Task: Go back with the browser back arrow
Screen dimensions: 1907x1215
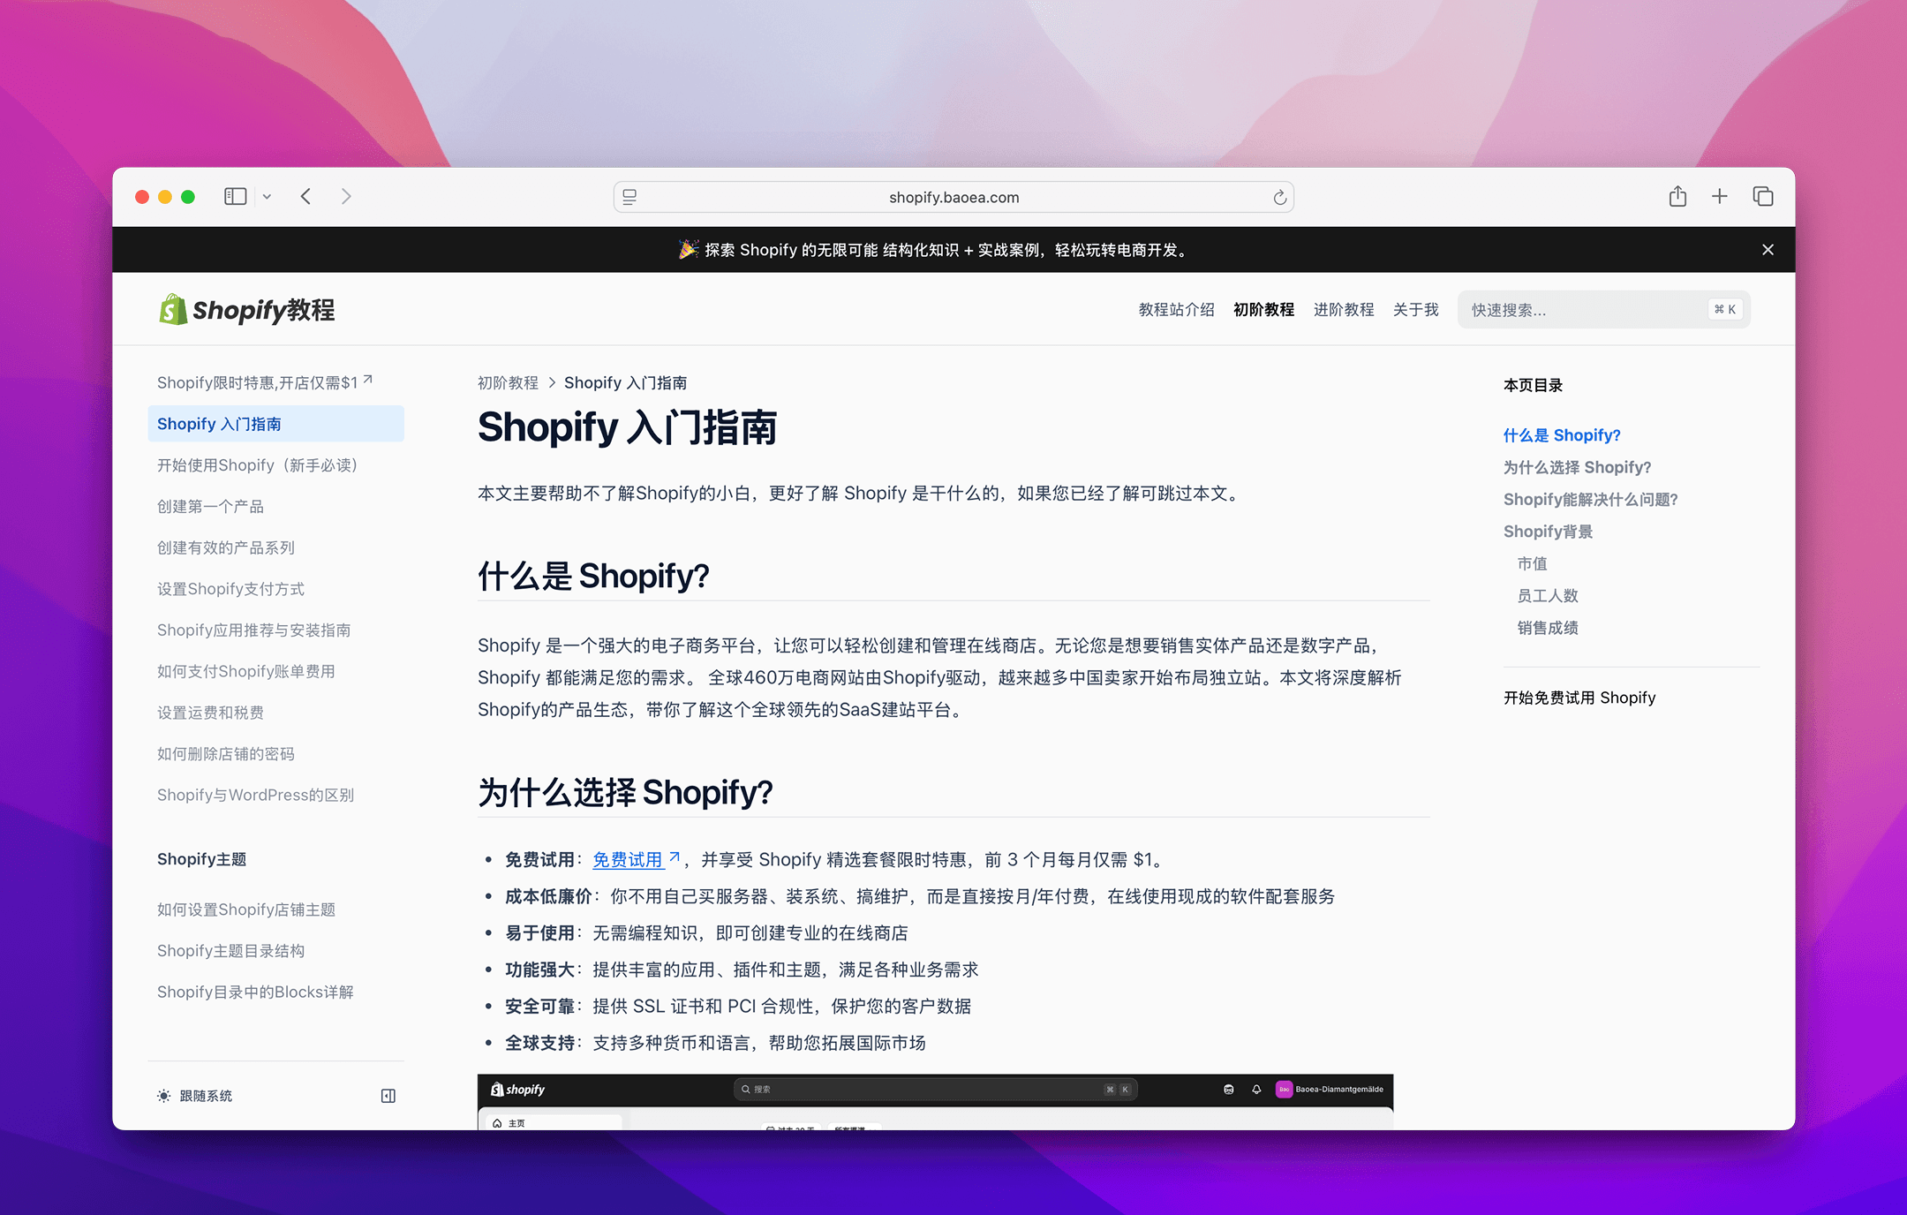Action: coord(305,196)
